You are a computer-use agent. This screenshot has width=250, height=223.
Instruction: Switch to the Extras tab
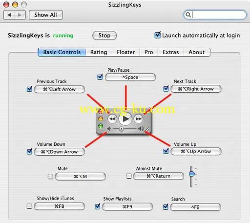point(171,52)
